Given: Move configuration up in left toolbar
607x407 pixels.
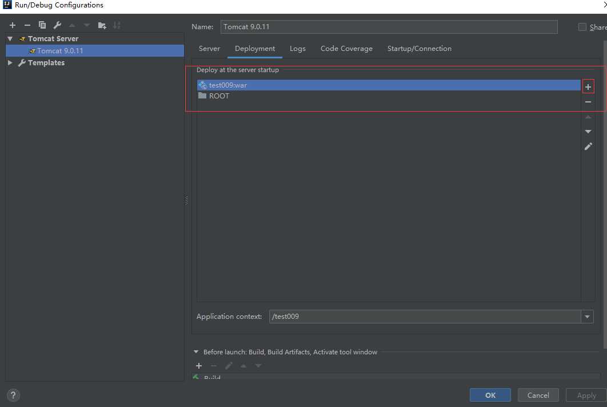Looking at the screenshot, I should pos(72,25).
